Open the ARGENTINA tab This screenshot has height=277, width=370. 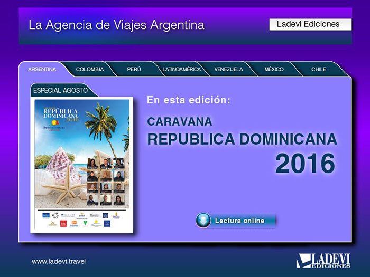pos(42,70)
